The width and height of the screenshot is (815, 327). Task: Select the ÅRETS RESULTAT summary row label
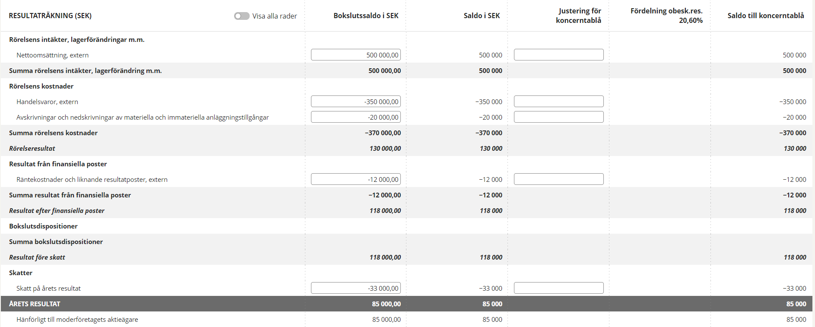(x=35, y=304)
